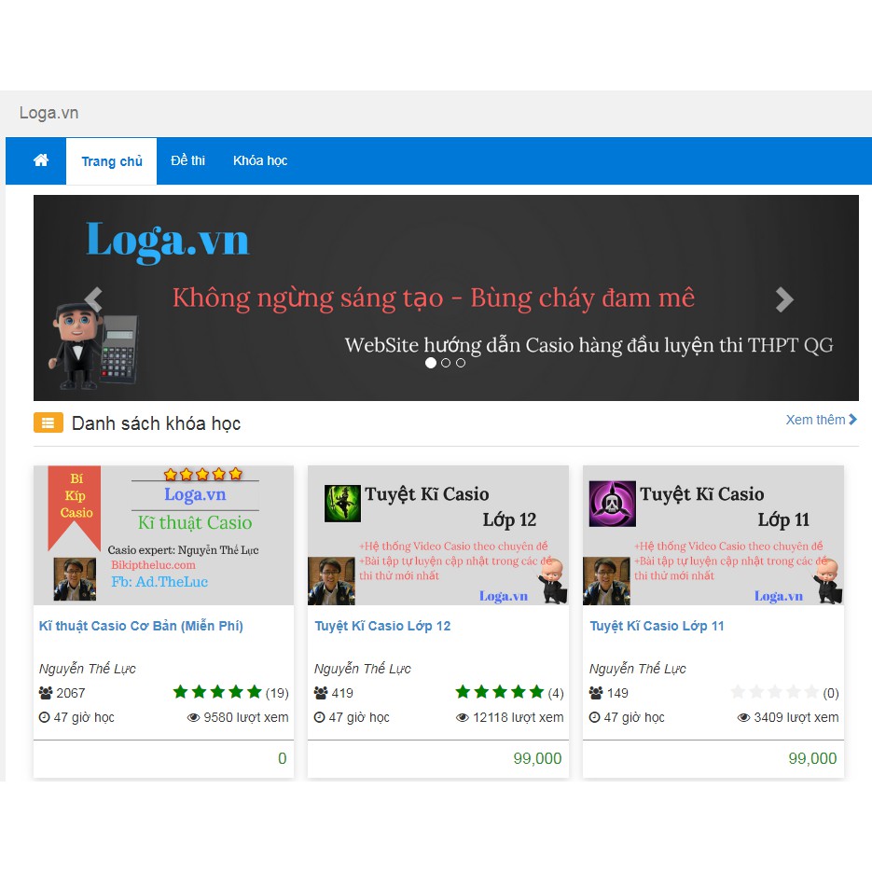This screenshot has height=872, width=872.
Task: Open the Kĩ thuật Casio Cơ Bản (Miễn Phí) link
Action: coord(141,626)
